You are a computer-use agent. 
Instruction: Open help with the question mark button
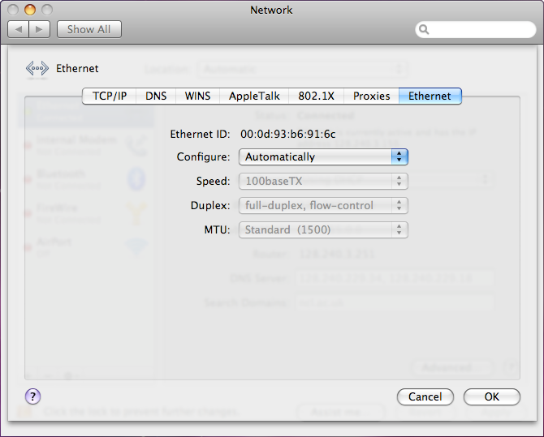(x=32, y=396)
